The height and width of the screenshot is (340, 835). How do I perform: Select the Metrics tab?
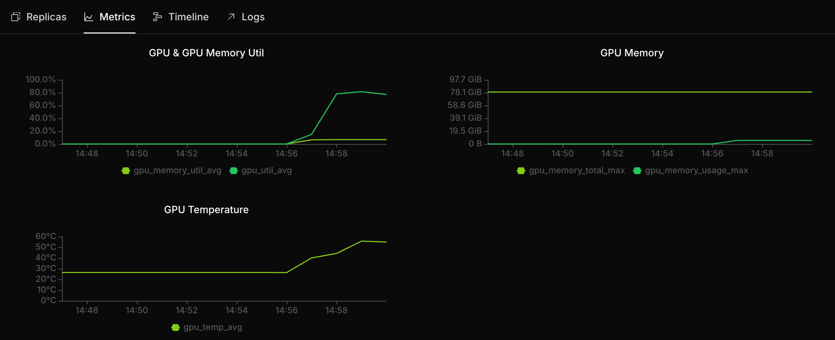pos(109,17)
